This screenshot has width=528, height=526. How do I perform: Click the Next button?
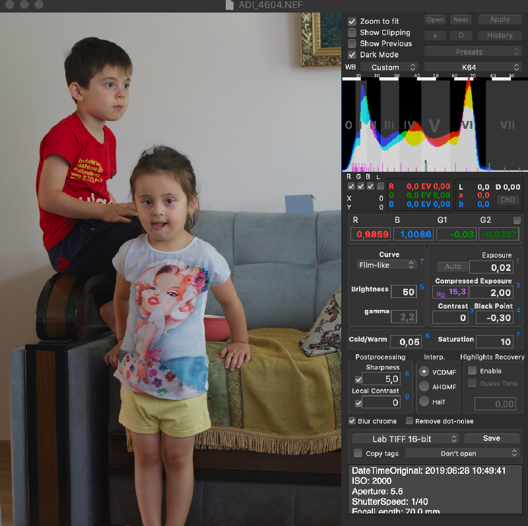tap(461, 20)
